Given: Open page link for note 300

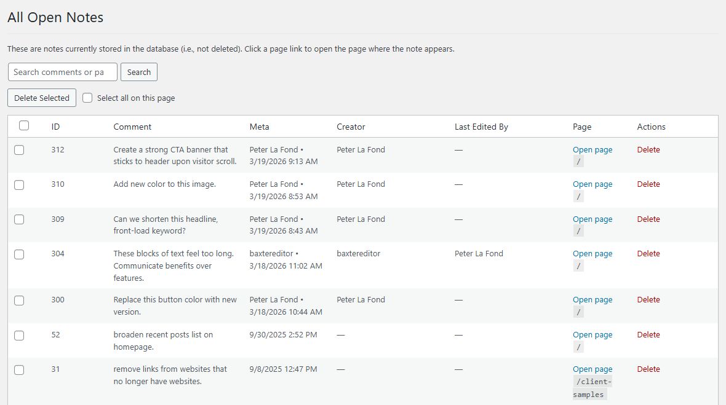Looking at the screenshot, I should point(592,300).
